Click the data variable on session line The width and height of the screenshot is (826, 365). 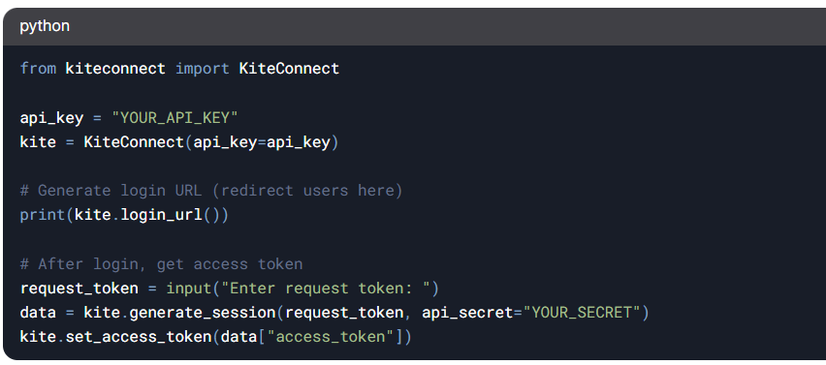[38, 313]
